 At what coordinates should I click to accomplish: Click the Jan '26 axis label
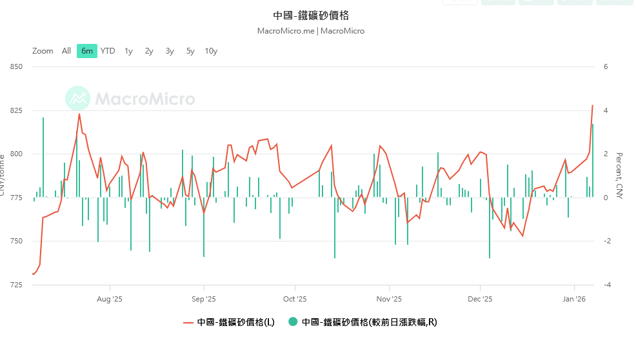[574, 300]
